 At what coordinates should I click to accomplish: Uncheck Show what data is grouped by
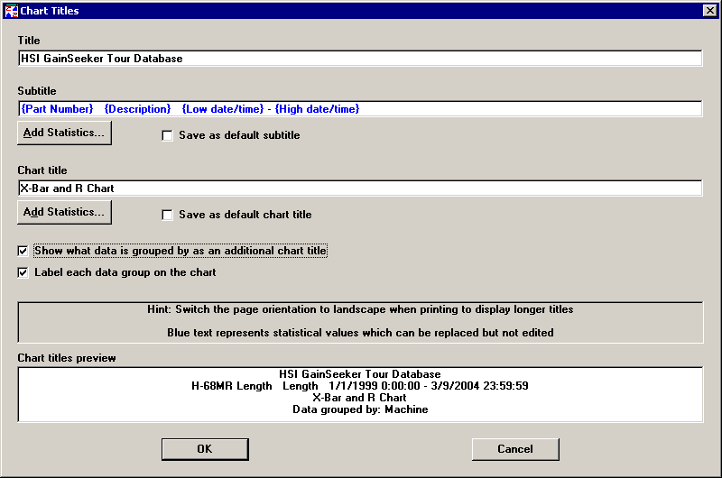[23, 251]
